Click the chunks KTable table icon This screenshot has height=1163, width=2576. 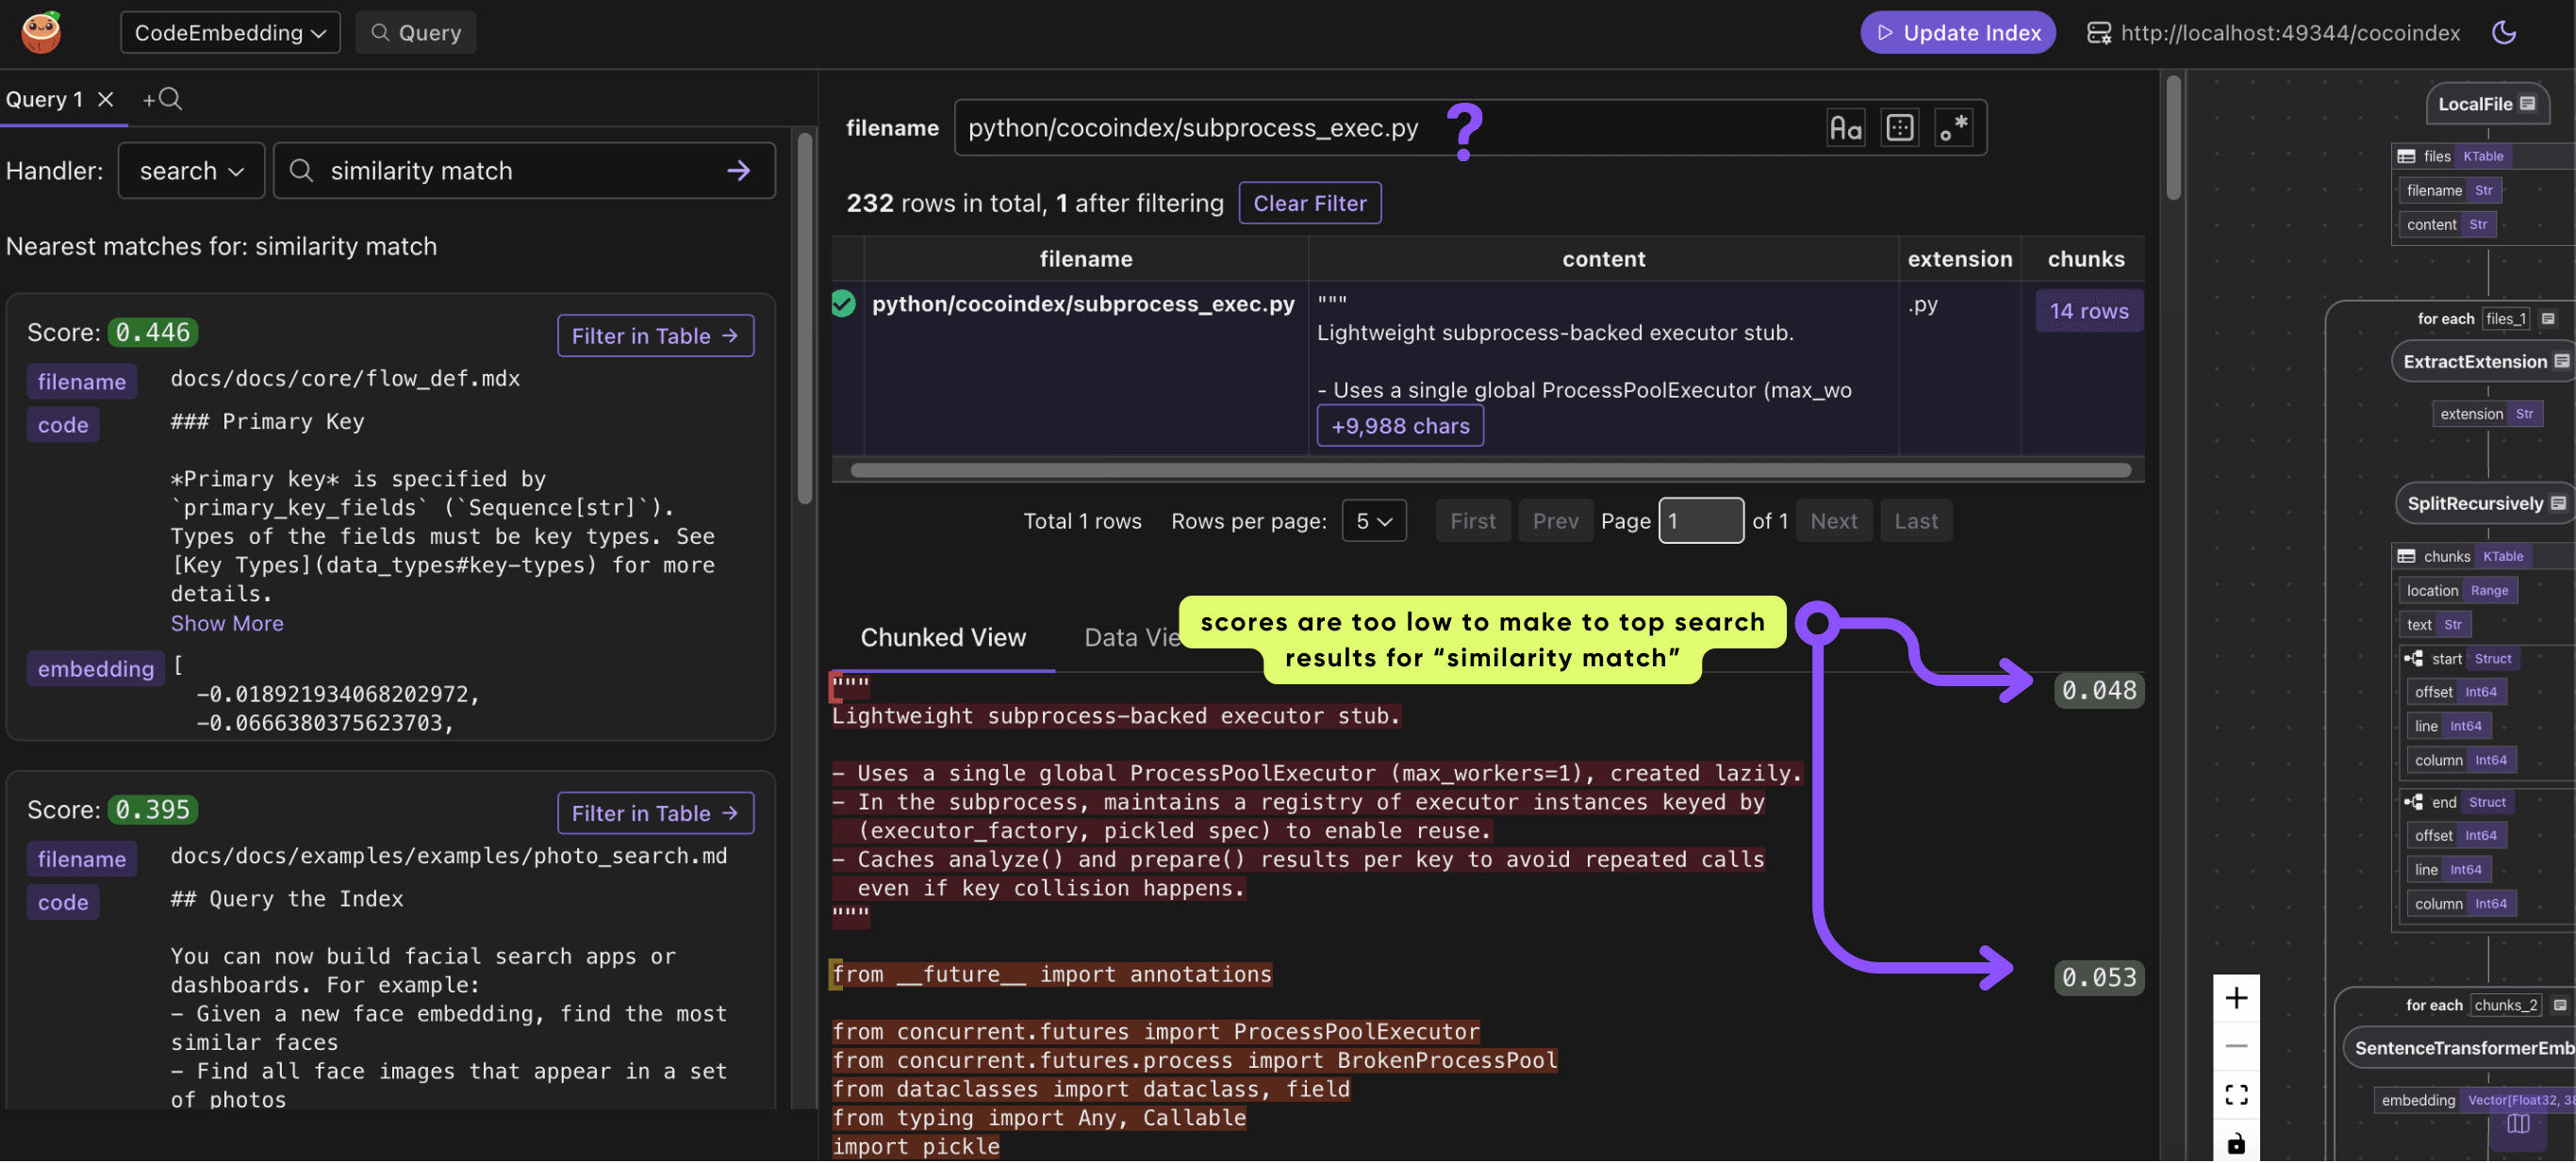click(2406, 556)
